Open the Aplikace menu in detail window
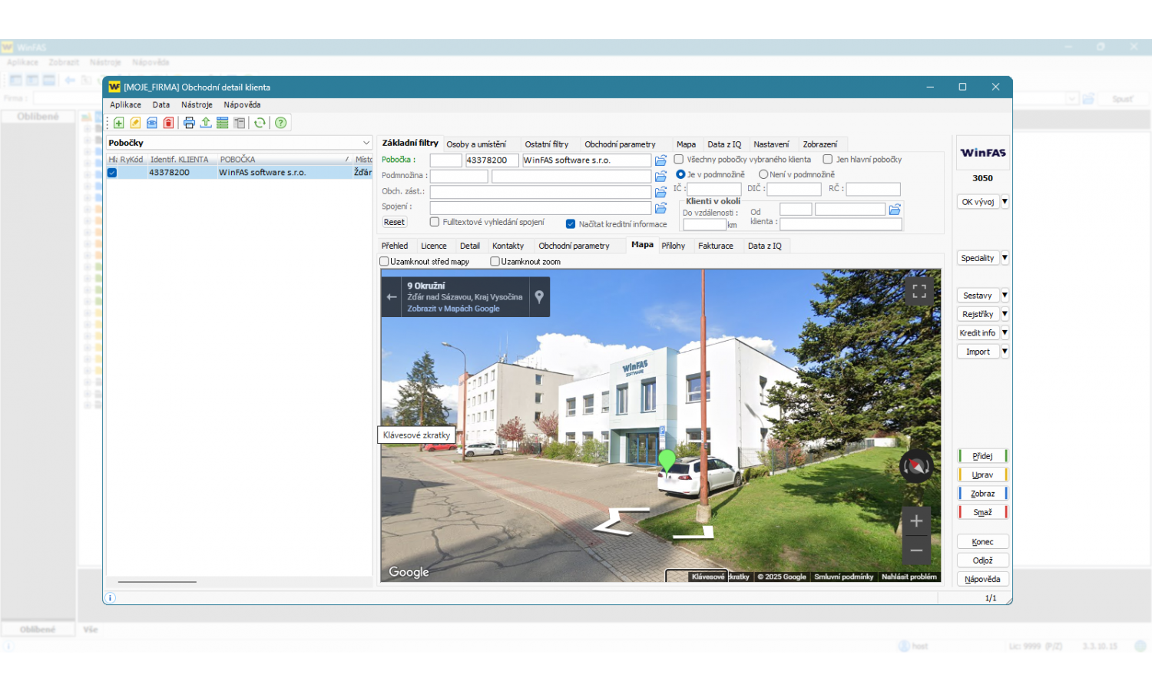1152x691 pixels. (x=126, y=105)
